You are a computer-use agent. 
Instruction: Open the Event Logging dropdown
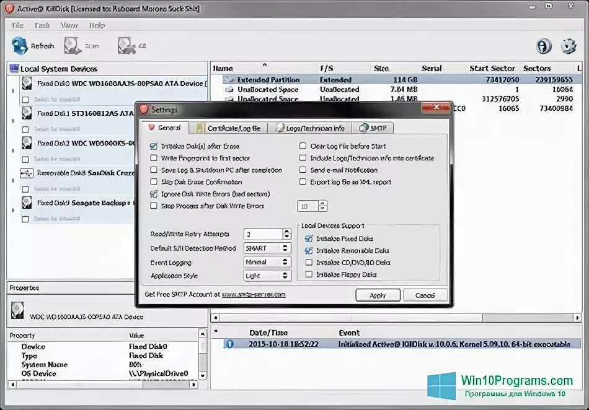coord(267,262)
